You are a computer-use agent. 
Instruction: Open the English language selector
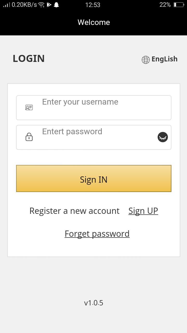pos(164,59)
